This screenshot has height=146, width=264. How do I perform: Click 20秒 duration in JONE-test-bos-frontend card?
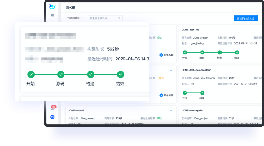232,78
